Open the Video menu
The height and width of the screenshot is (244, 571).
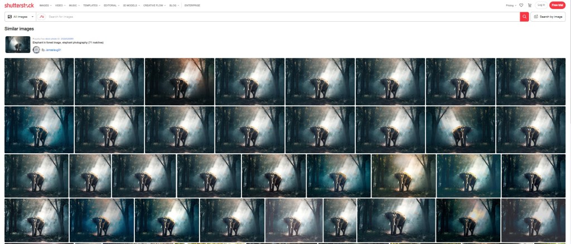60,5
